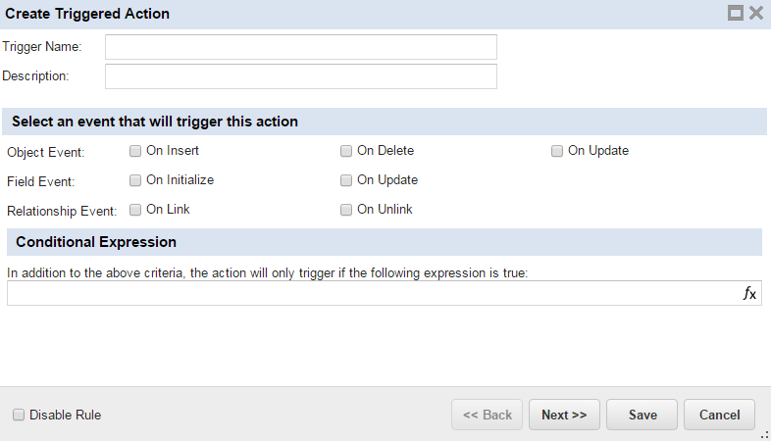Click the Trigger Name text field

click(300, 47)
